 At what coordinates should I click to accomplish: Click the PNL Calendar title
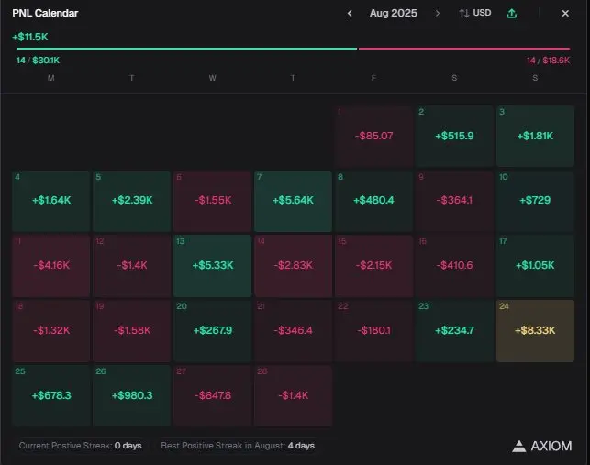click(x=45, y=13)
